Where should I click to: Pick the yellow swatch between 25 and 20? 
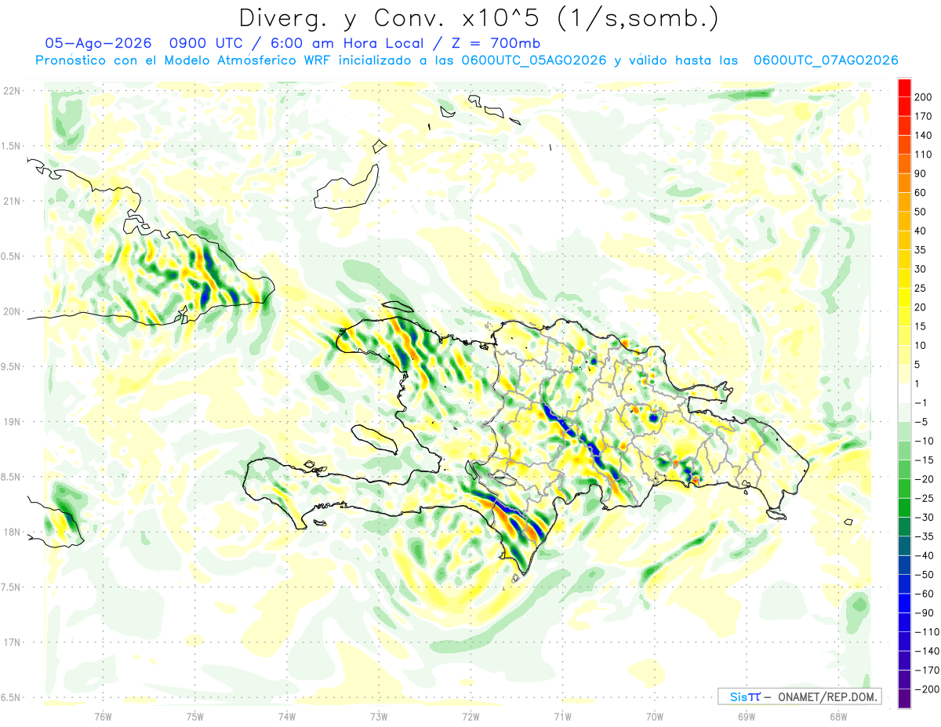[905, 298]
